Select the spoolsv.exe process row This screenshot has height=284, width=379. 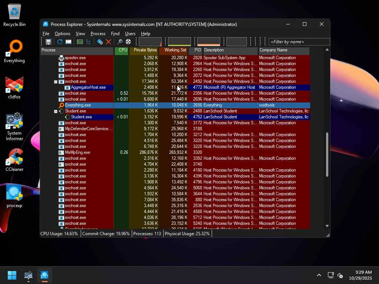[175, 58]
